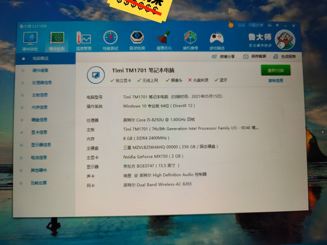Screen dimensions: 327x245
Task: Click the 三星 MZVLB256HAHQ disk value
Action: [171, 147]
